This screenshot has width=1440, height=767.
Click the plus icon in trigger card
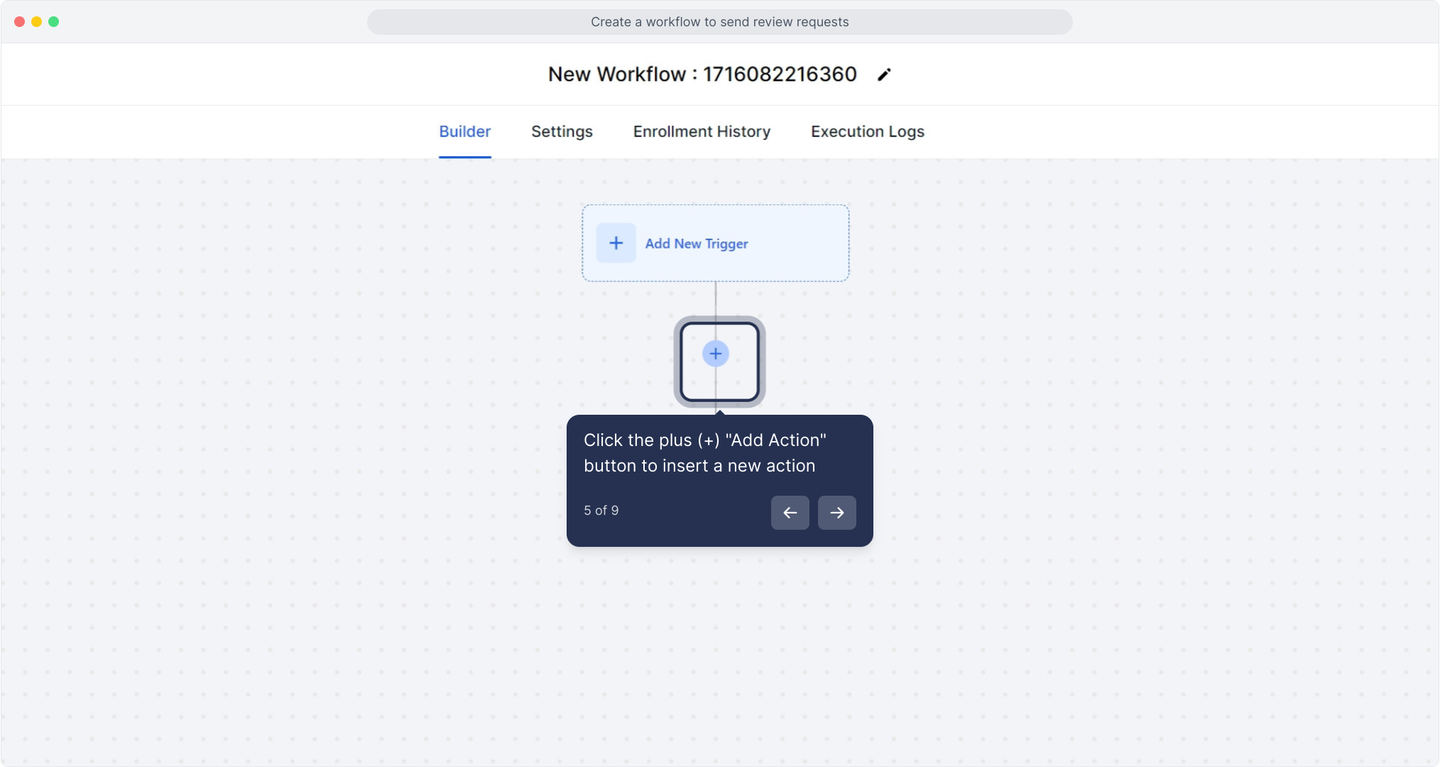616,243
